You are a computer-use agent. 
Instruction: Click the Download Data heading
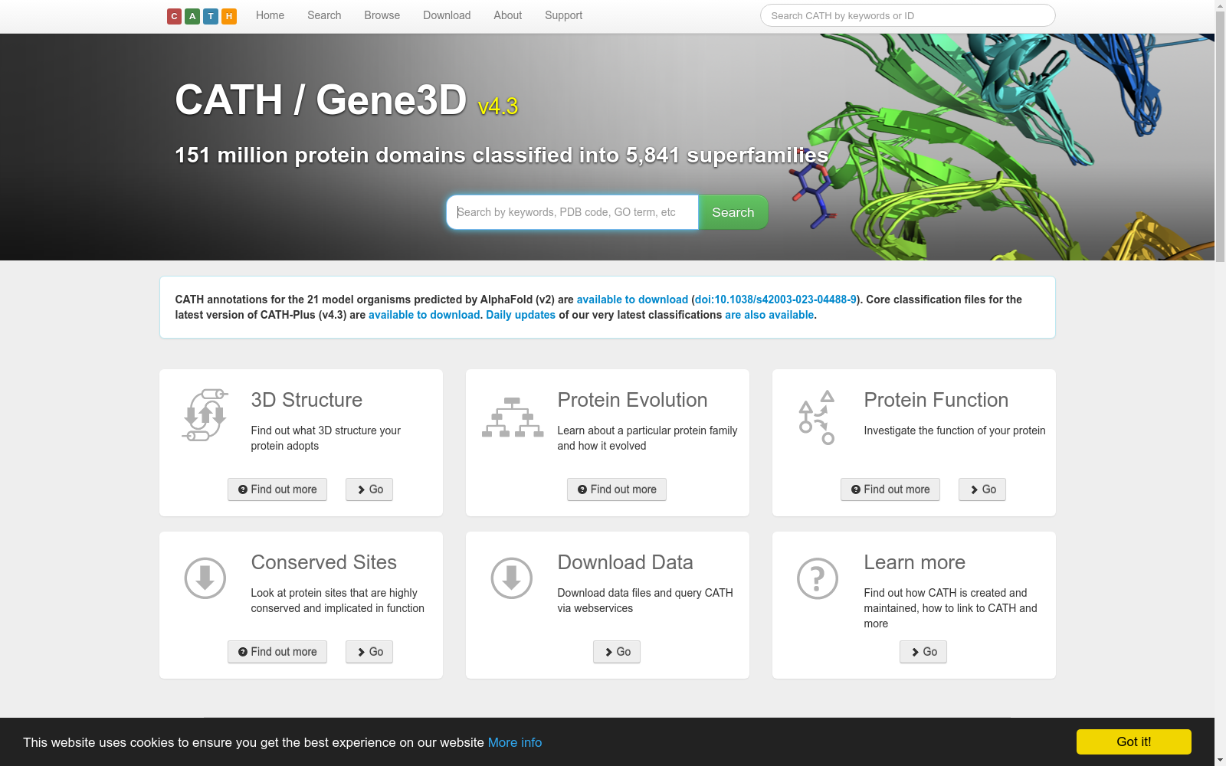625,562
